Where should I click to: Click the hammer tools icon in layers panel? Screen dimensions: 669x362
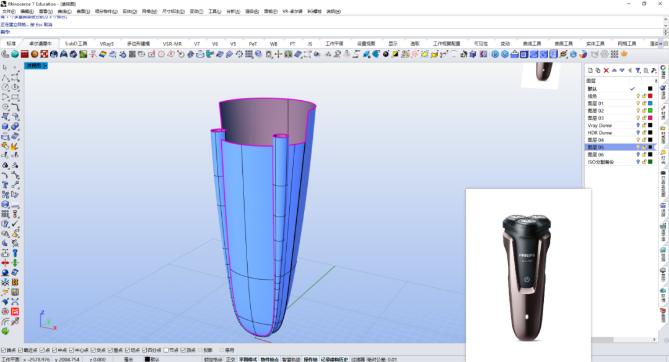pyautogui.click(x=654, y=71)
